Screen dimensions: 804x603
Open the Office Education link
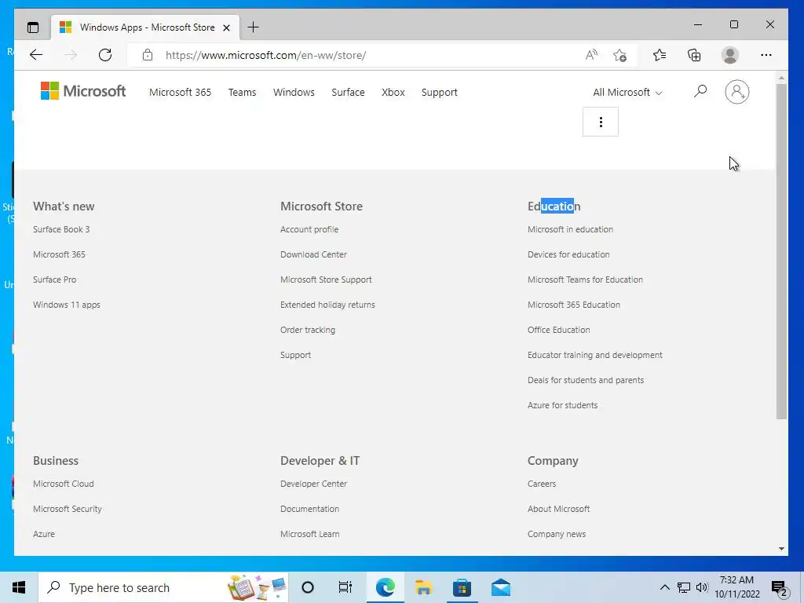pos(558,330)
